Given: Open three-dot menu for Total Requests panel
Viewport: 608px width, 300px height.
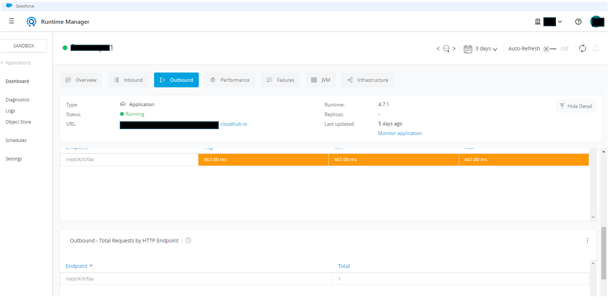Looking at the screenshot, I should [587, 240].
